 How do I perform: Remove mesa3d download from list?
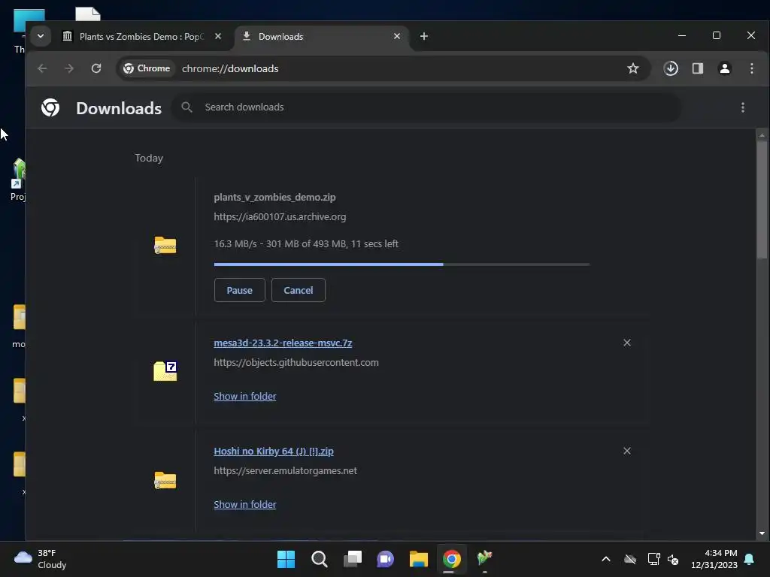[x=627, y=343]
